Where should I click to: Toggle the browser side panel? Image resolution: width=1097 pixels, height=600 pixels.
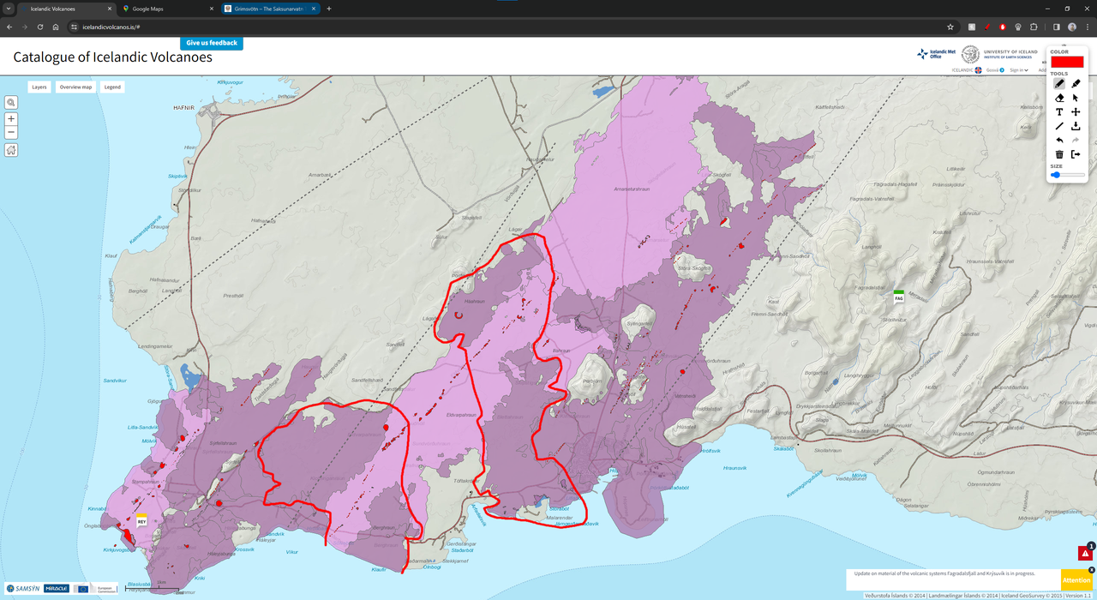[1056, 27]
